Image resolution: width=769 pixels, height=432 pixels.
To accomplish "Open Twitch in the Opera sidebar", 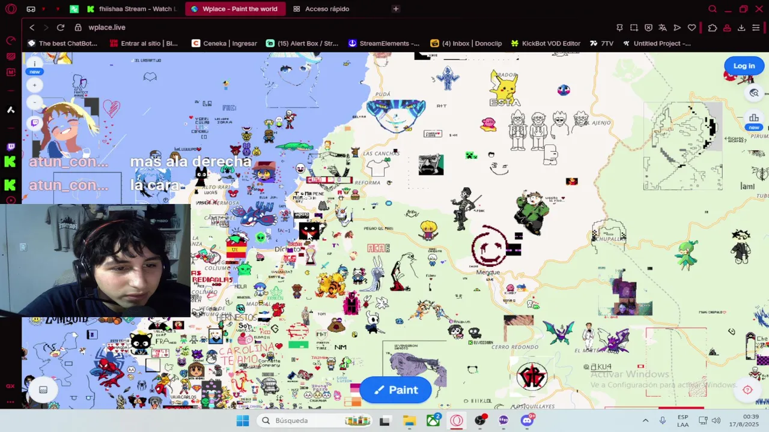I will [x=11, y=147].
